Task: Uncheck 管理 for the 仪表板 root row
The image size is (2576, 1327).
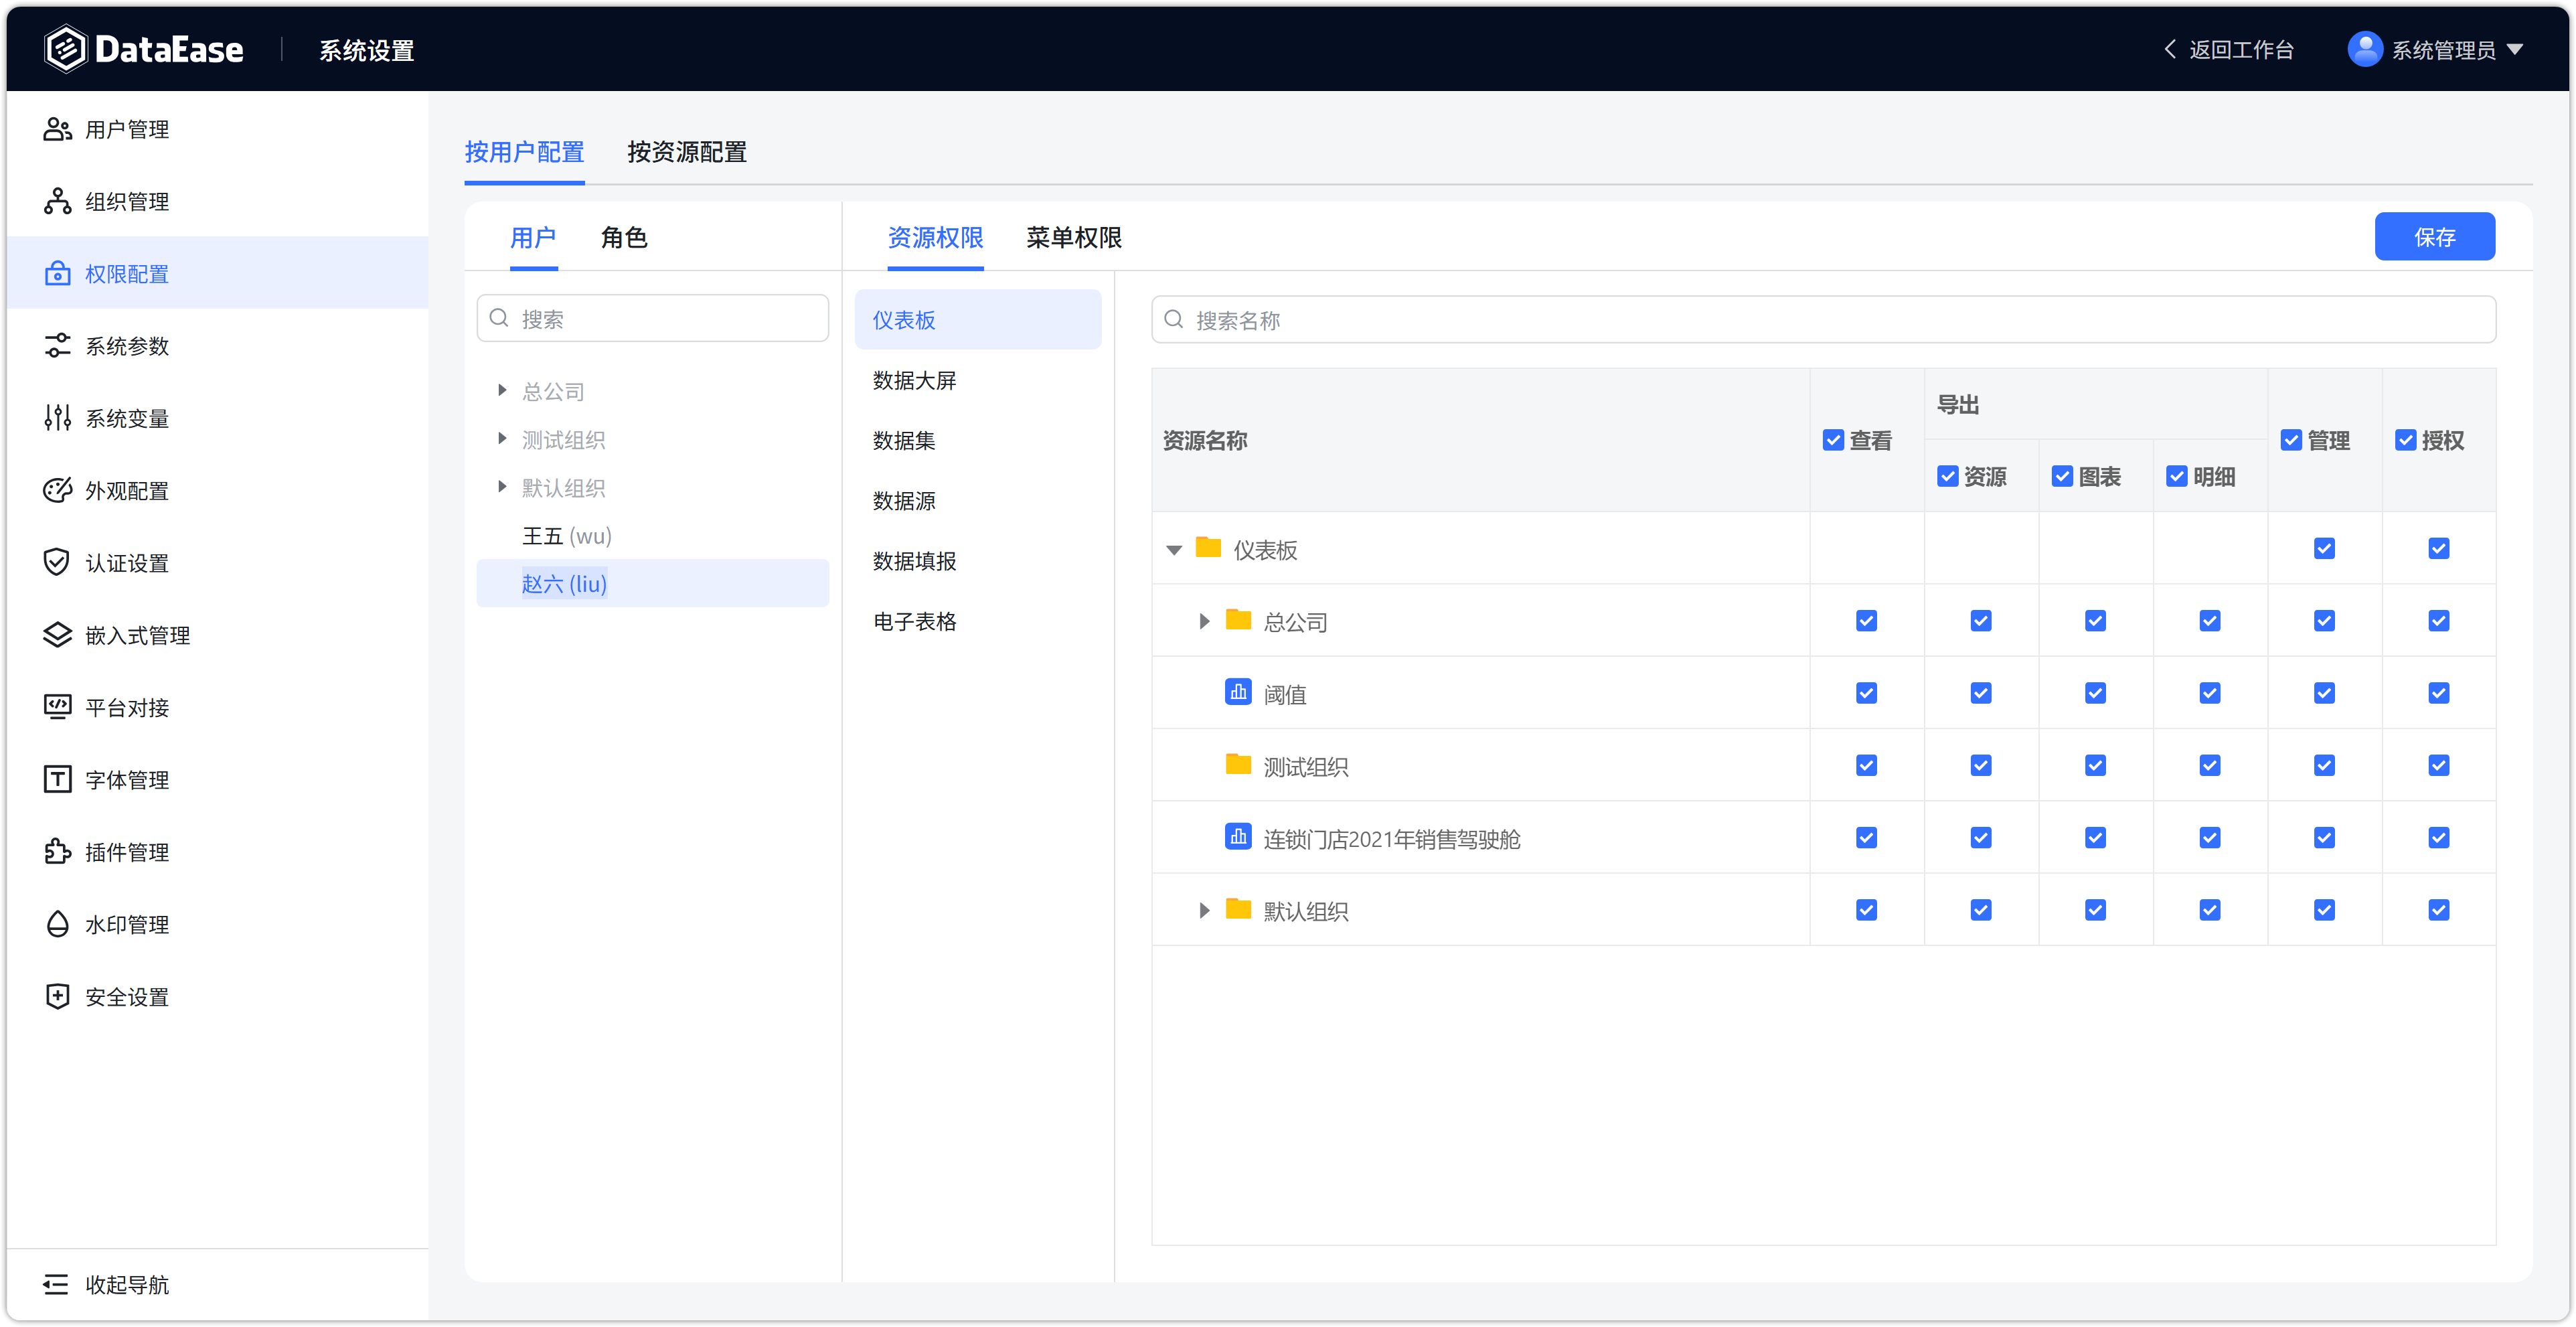Action: point(2324,548)
